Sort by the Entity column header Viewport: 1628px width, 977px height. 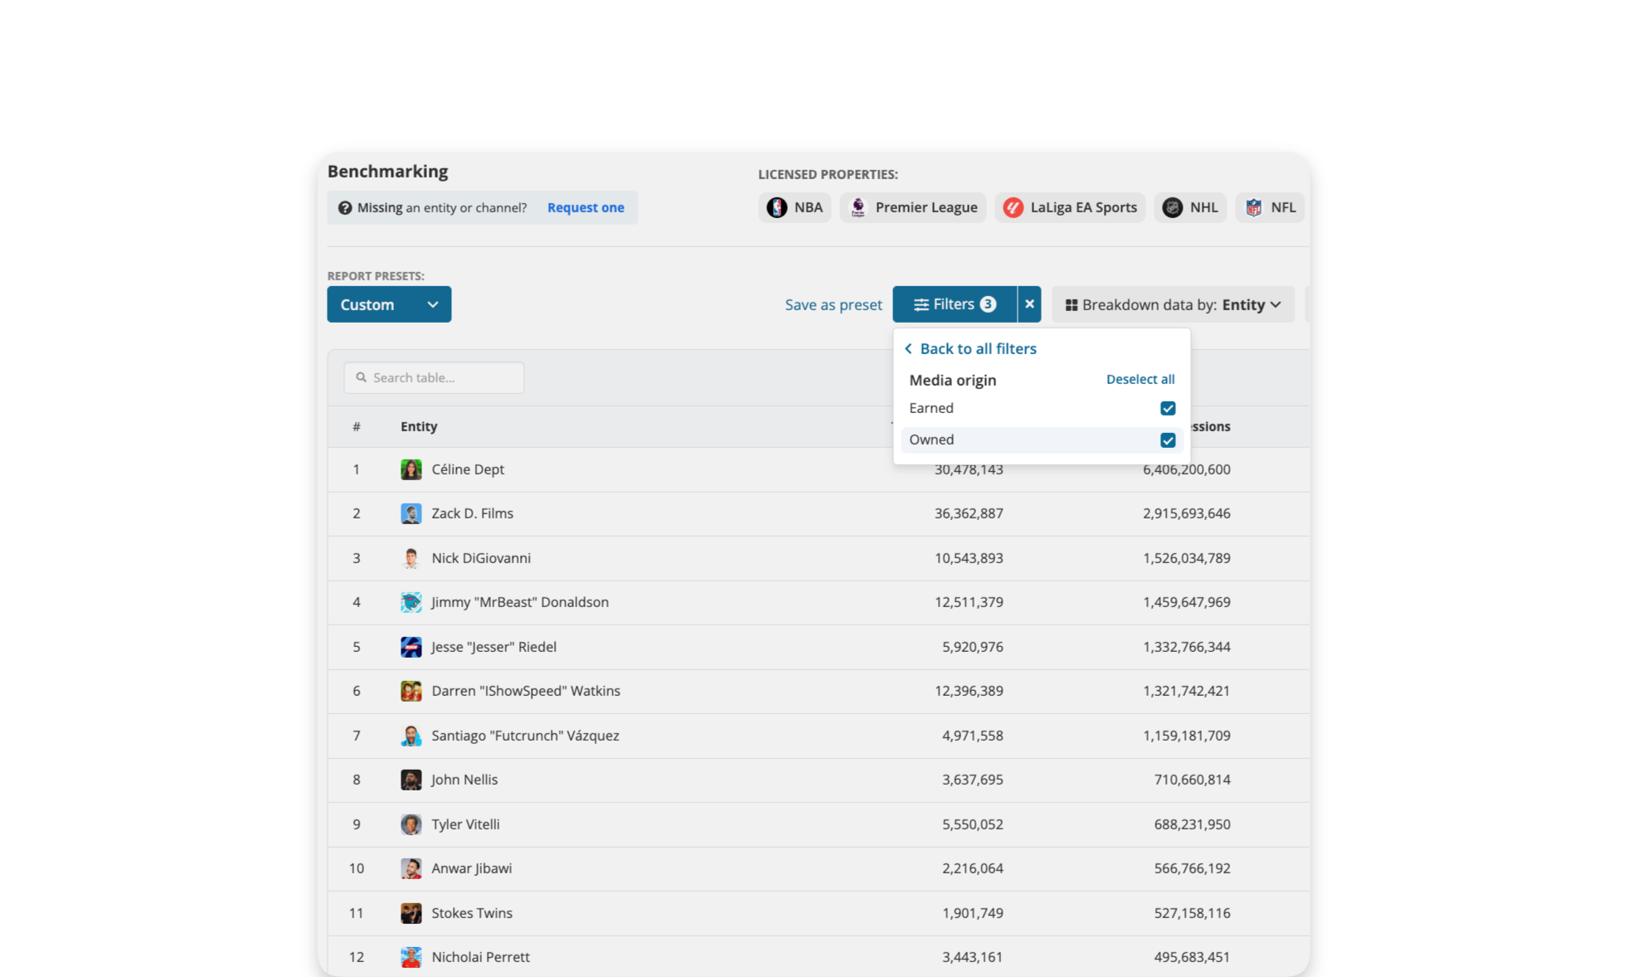(x=419, y=426)
